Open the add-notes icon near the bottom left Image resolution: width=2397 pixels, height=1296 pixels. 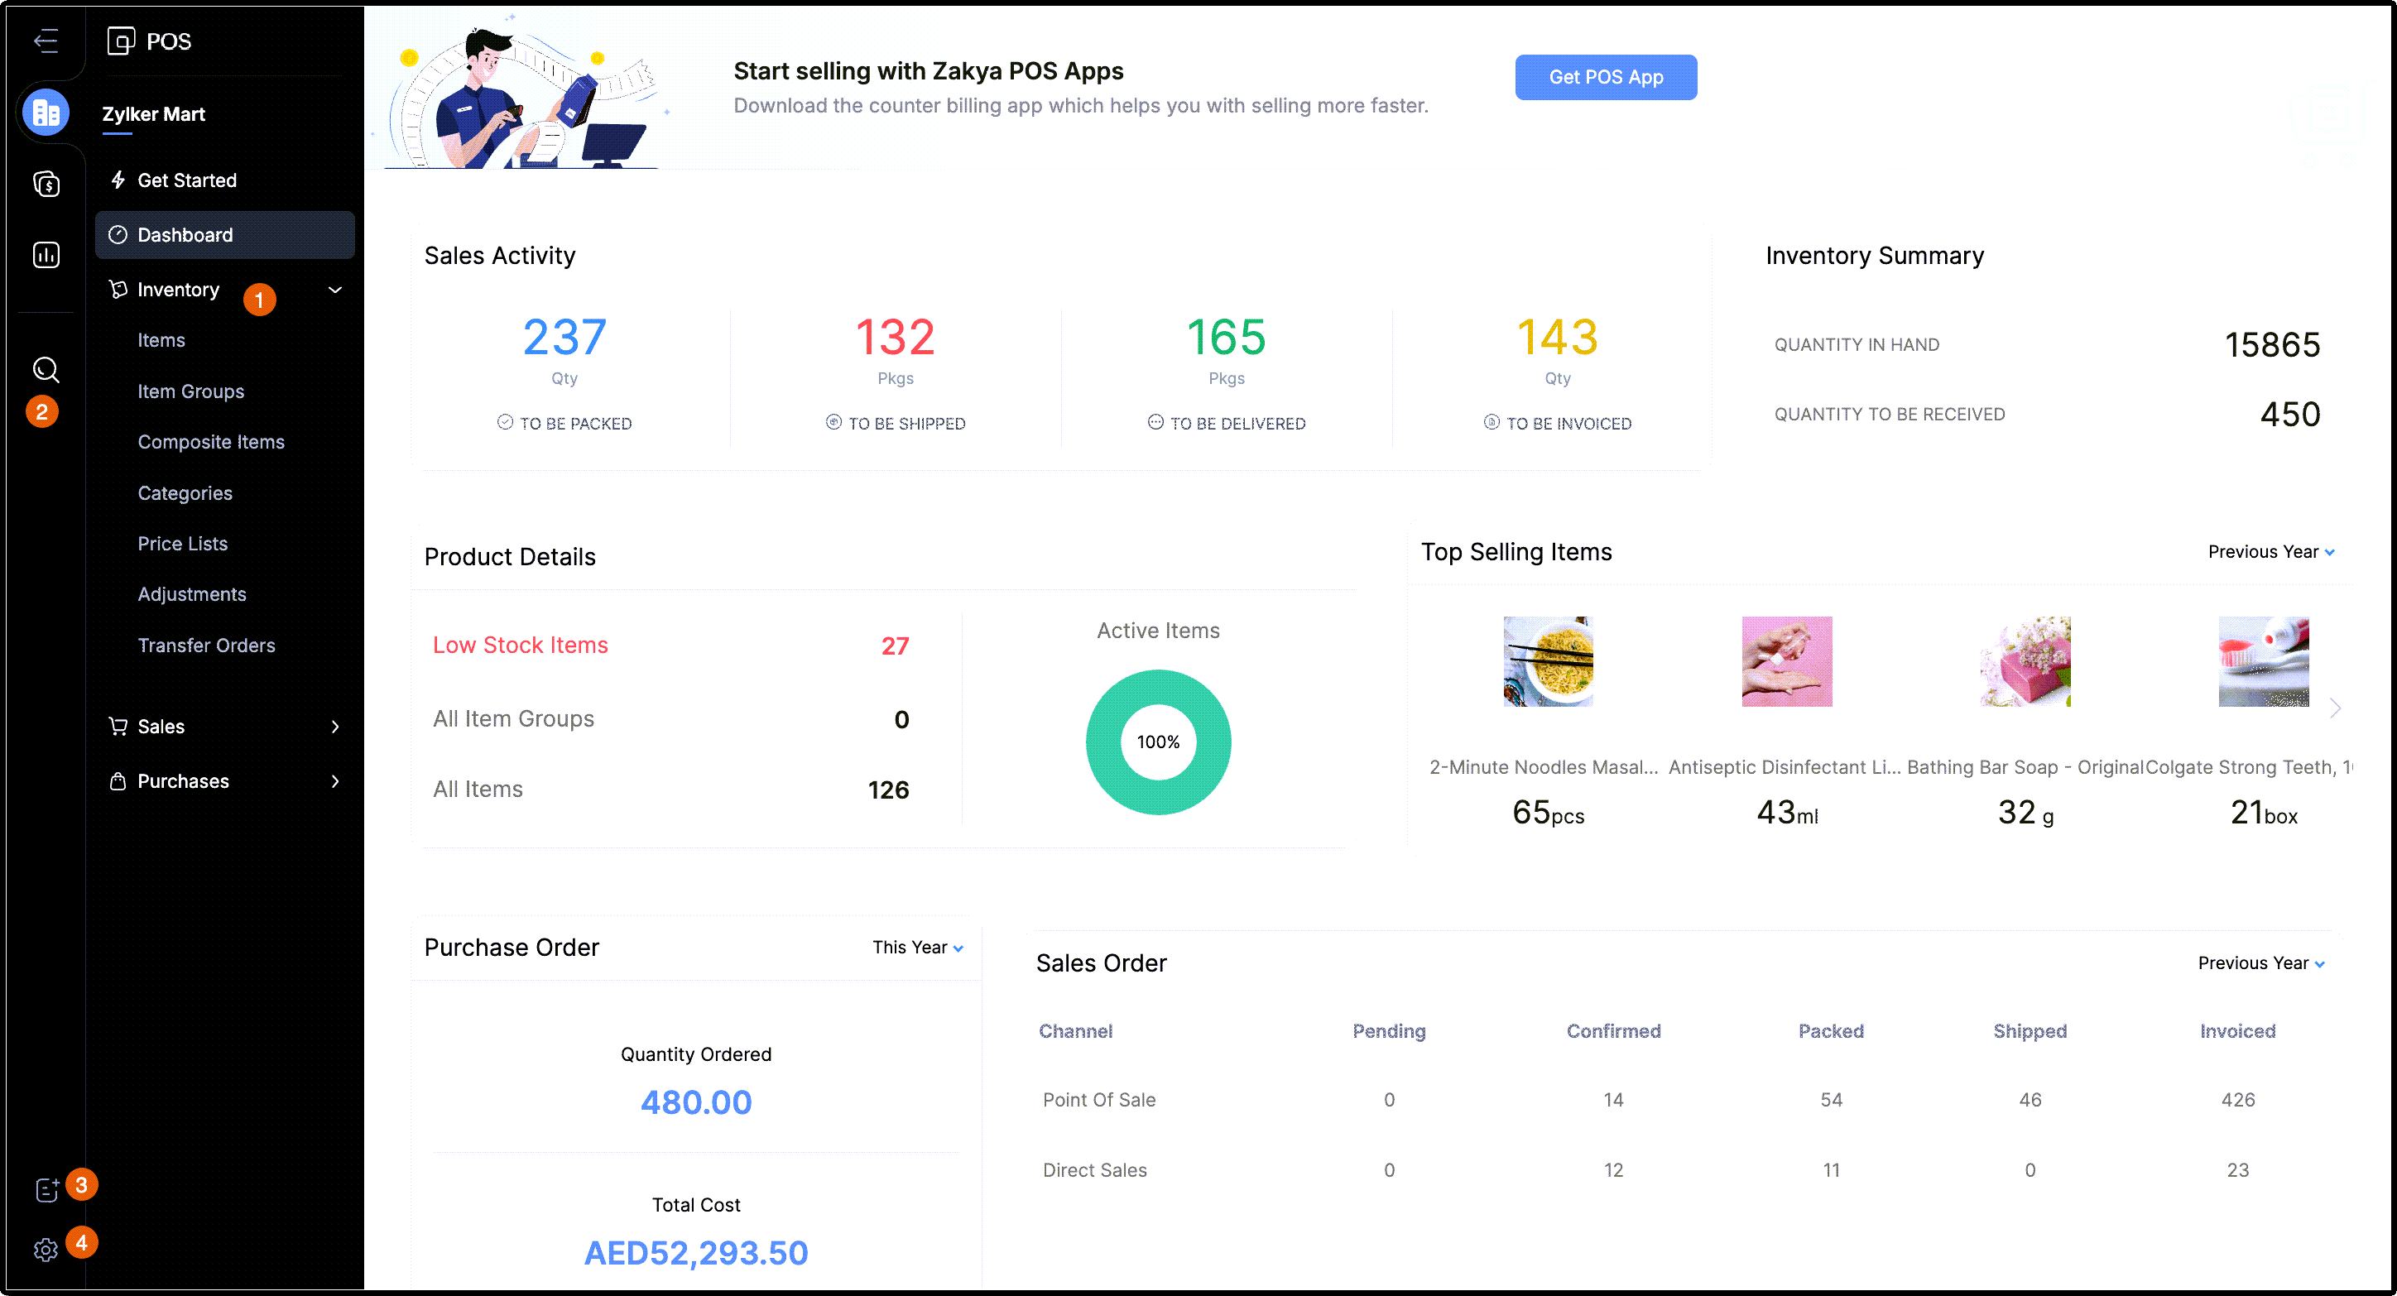[x=46, y=1189]
